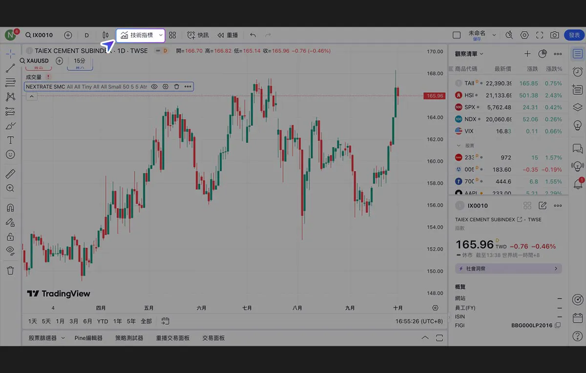Screen dimensions: 586x373
Task: Toggle visibility of NEXTRATE SMC indicator
Action: pyautogui.click(x=154, y=86)
